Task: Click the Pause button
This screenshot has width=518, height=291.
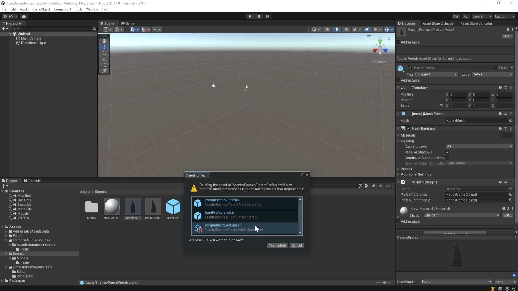Action: point(259,16)
